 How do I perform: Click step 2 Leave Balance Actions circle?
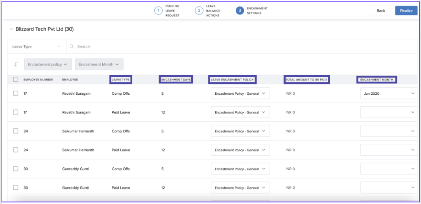click(199, 11)
